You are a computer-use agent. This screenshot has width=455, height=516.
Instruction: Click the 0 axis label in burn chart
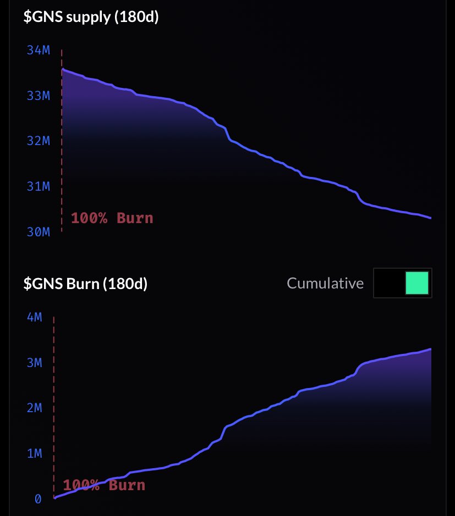coord(38,499)
